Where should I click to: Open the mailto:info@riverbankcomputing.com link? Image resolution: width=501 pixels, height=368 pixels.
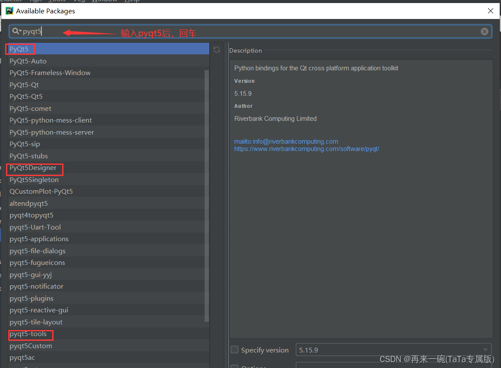click(x=286, y=141)
